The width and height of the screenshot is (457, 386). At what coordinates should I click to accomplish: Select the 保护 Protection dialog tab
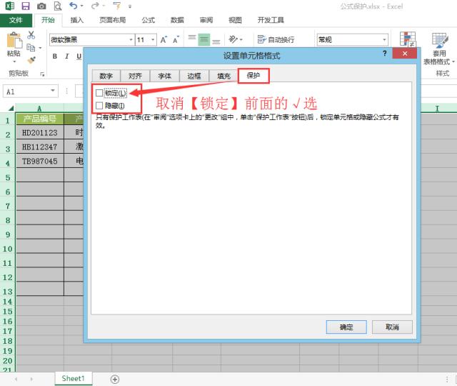point(253,76)
